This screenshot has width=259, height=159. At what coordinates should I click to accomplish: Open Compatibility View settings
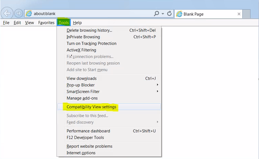[x=109, y=107]
